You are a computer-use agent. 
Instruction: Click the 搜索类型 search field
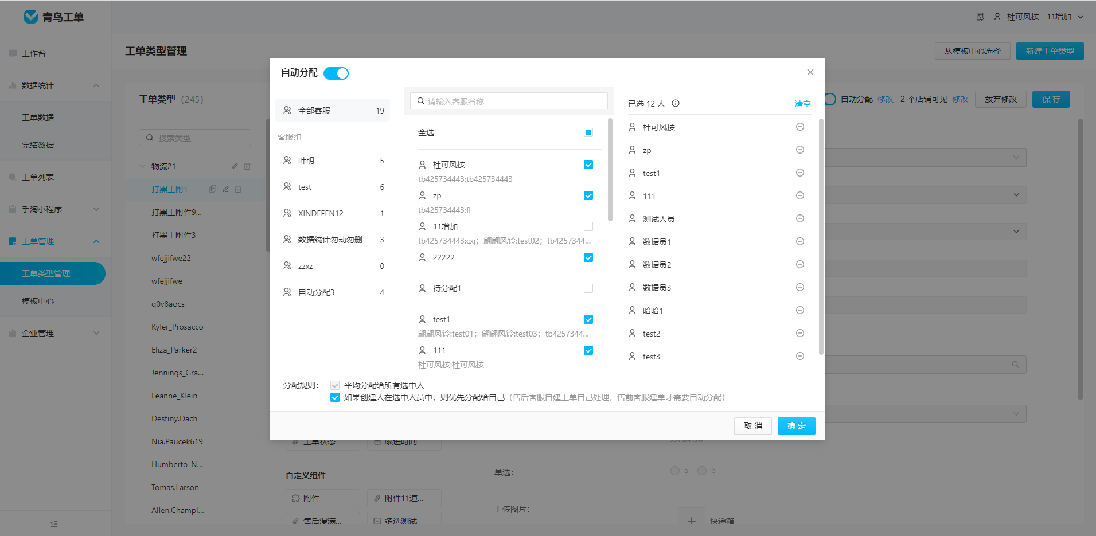point(195,138)
